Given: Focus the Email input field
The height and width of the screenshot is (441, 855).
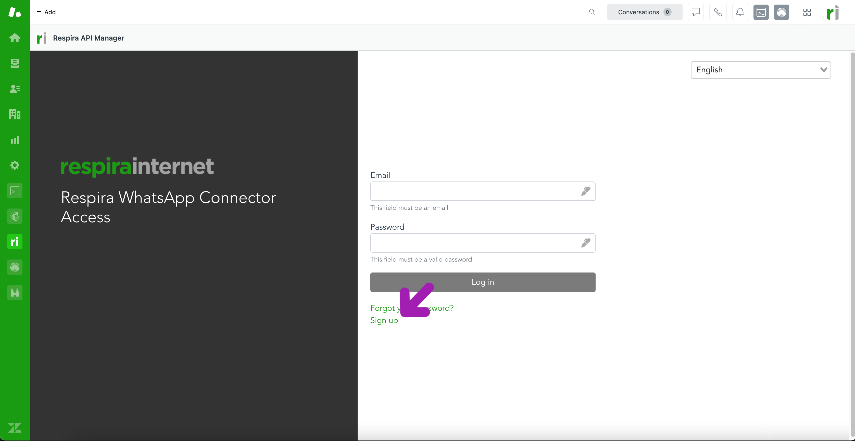Looking at the screenshot, I should point(483,191).
